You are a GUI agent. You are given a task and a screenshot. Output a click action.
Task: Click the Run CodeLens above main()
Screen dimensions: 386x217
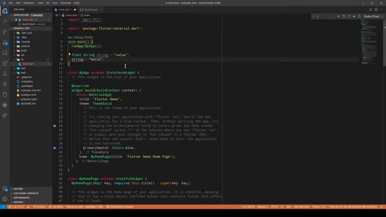coord(70,37)
